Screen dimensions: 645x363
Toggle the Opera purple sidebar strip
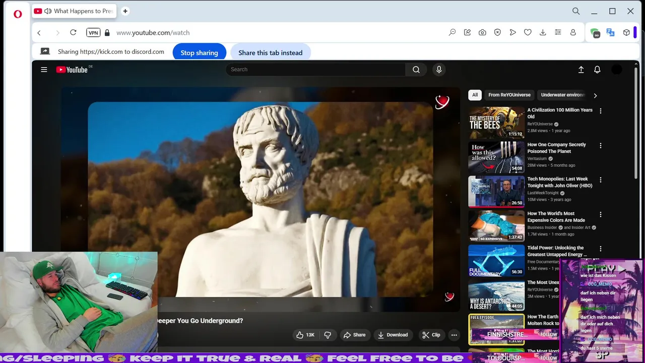635,32
